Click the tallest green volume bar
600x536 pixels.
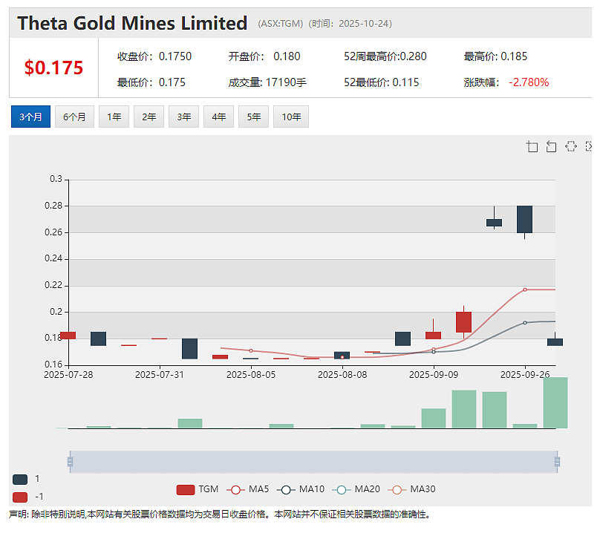coord(555,402)
